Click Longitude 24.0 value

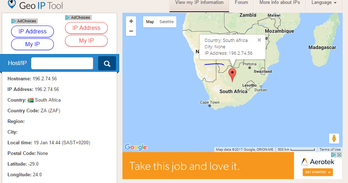[37, 174]
